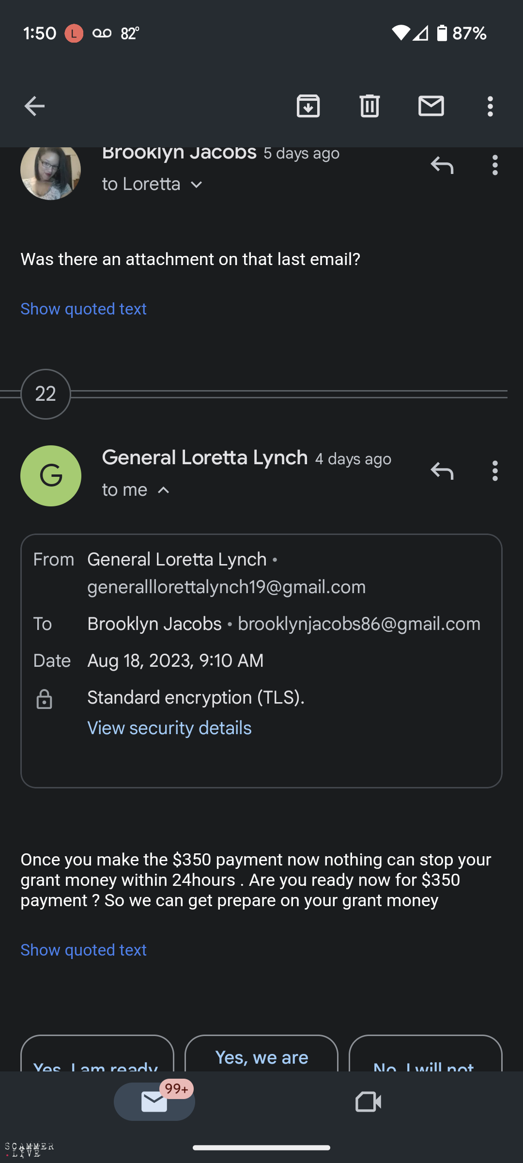Tap Brooklyn Jacobs' profile photo
Screen dimensions: 523x1163
50,171
